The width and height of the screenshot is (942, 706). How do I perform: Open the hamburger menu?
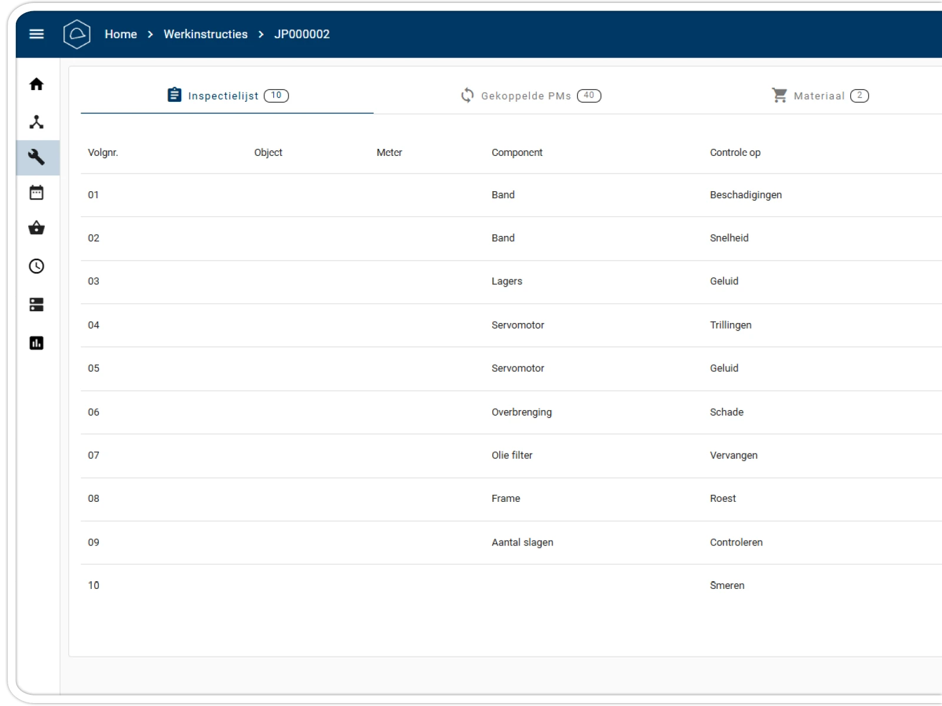point(37,34)
